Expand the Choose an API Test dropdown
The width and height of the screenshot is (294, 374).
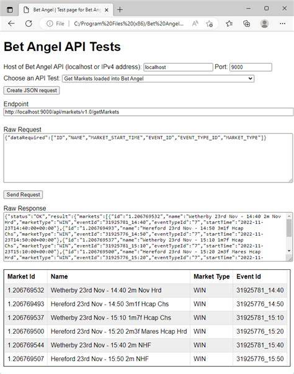click(158, 79)
